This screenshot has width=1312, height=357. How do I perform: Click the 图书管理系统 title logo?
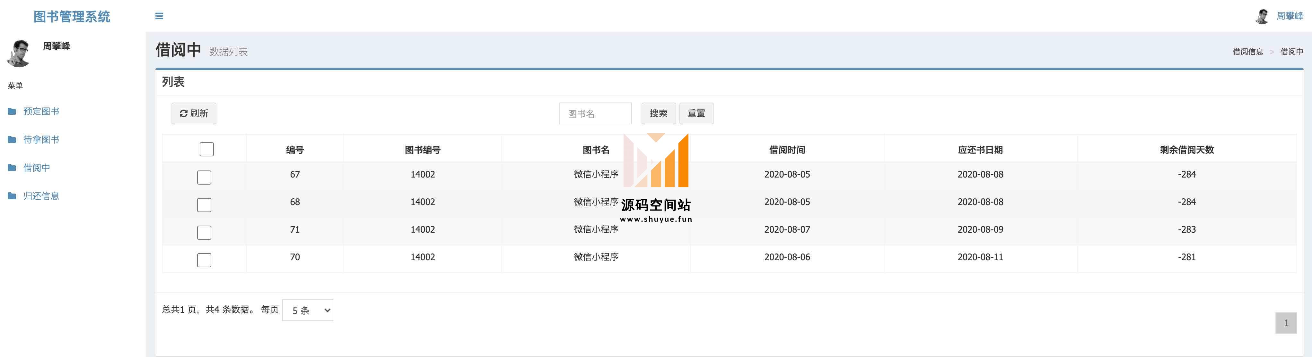point(72,17)
